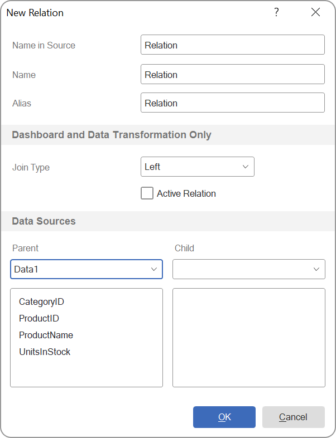Focus the Name text field
Screen dimensions: 336x438
[x=233, y=74]
